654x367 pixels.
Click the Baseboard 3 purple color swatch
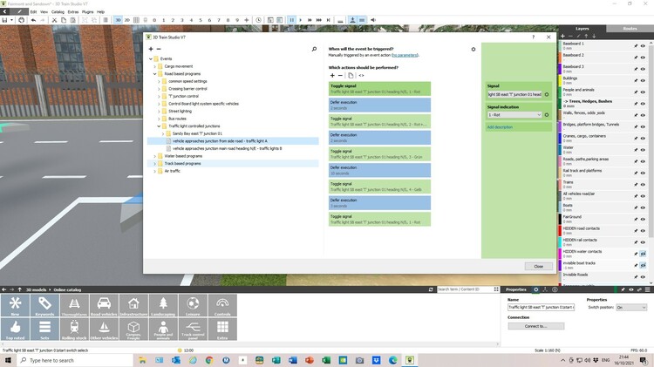[x=560, y=69]
